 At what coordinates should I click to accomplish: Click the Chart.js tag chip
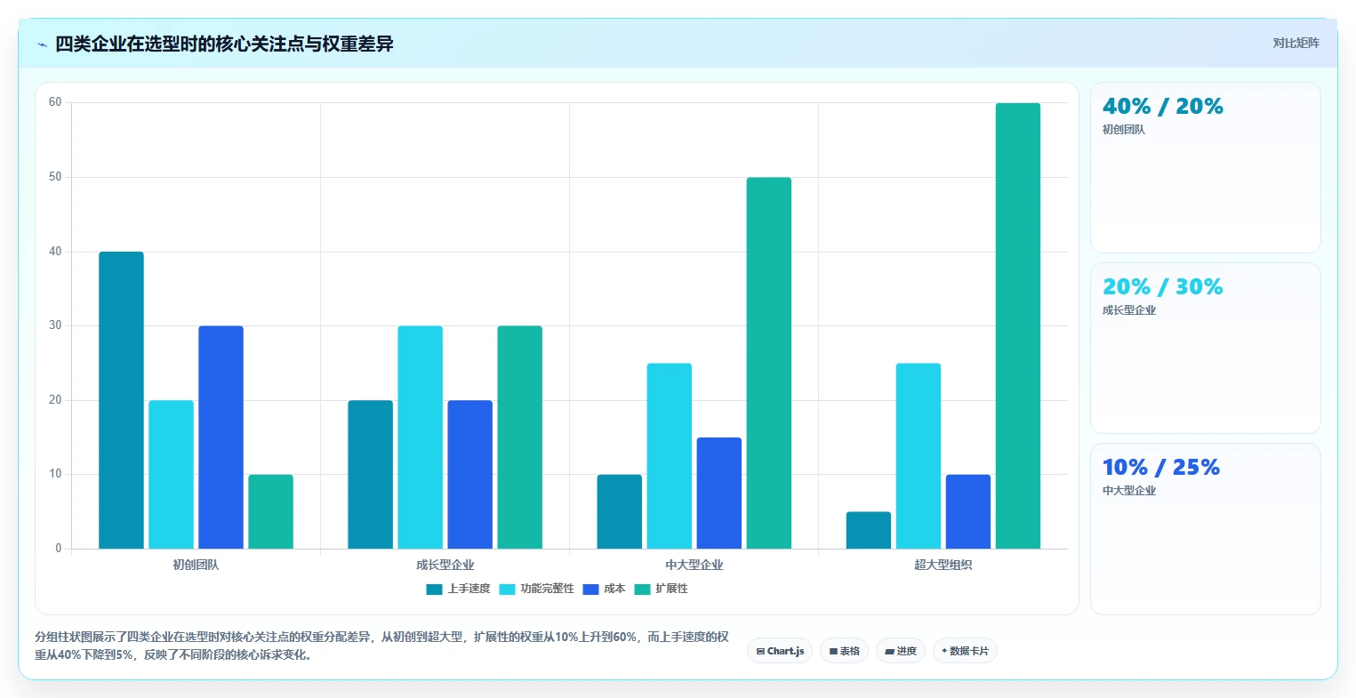coord(780,651)
